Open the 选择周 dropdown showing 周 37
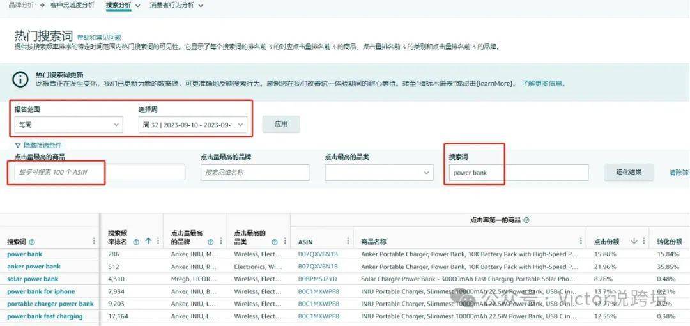The image size is (690, 326). [x=192, y=125]
